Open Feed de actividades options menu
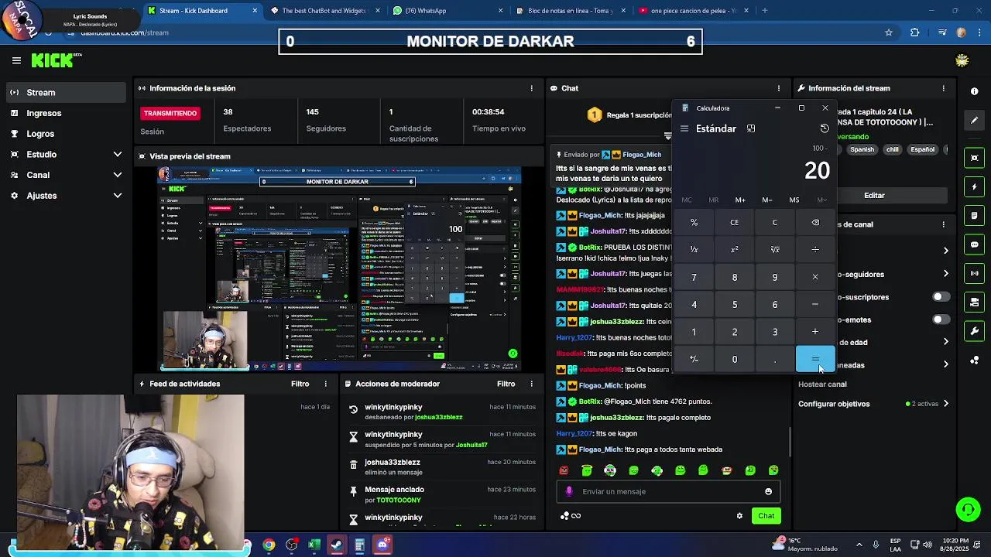The height and width of the screenshot is (557, 991). (x=326, y=384)
